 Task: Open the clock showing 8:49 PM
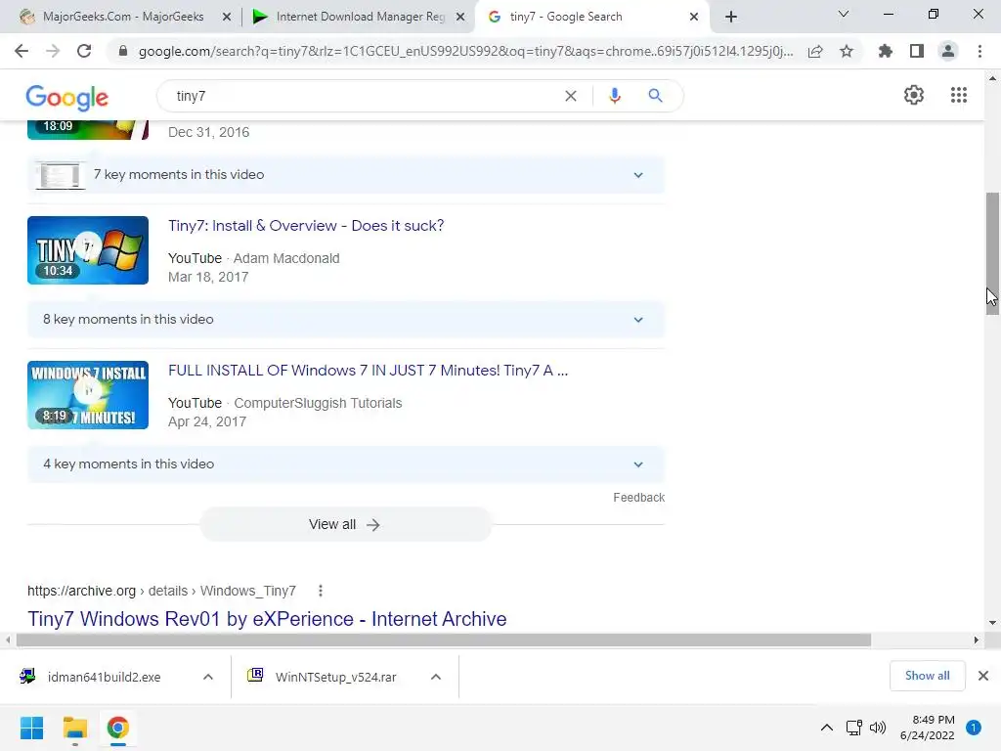coord(927,728)
